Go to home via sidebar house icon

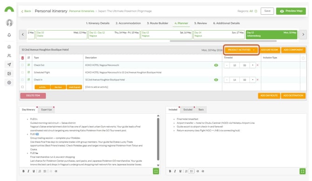coord(9,46)
